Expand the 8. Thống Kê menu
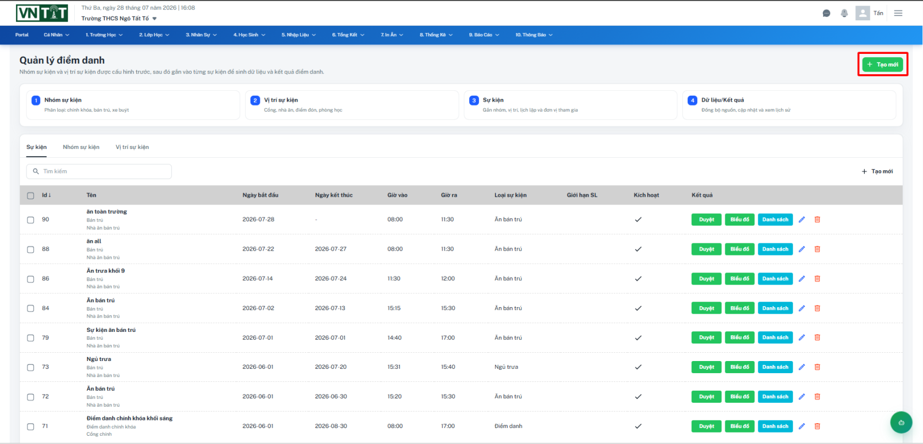The image size is (923, 444). point(436,35)
